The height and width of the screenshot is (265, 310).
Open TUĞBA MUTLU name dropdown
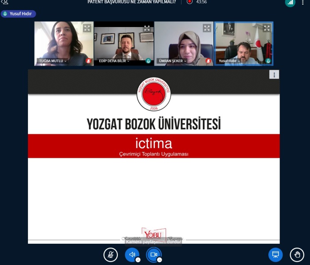coord(53,61)
